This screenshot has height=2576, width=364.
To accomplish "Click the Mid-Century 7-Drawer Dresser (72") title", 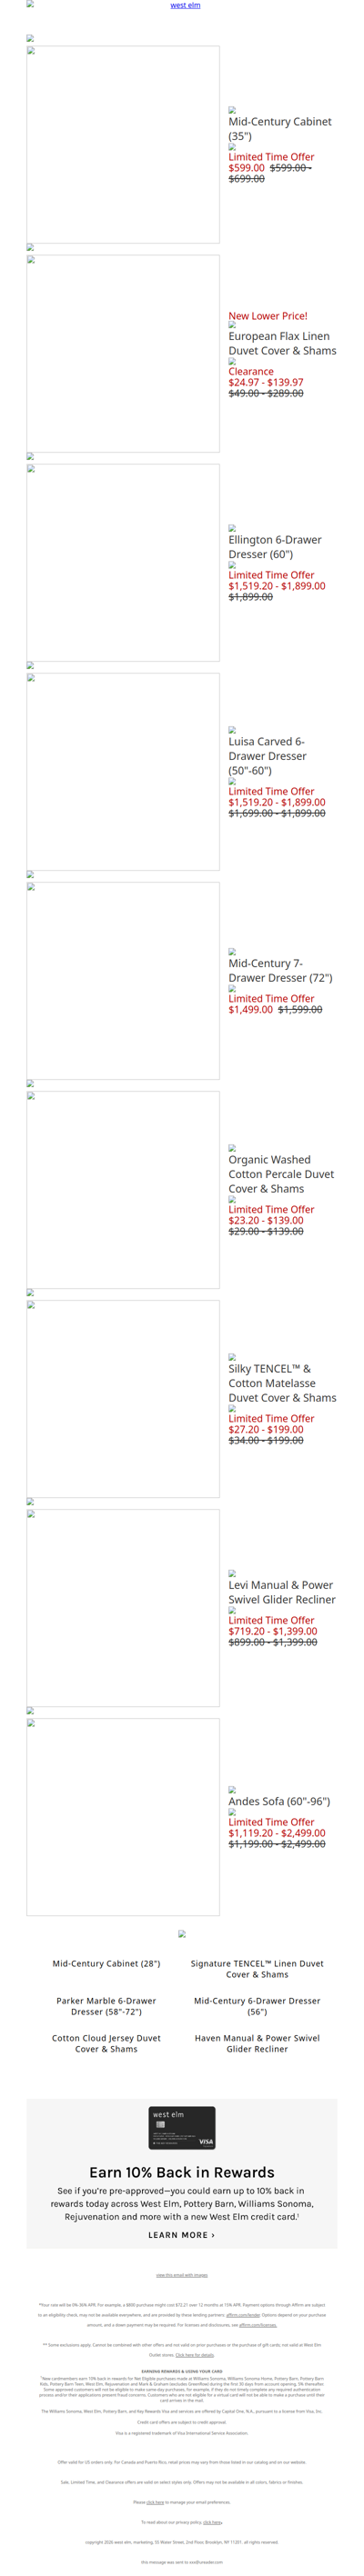I will pos(280,970).
